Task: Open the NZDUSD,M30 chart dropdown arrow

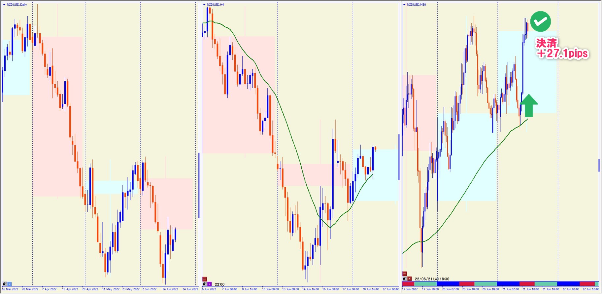Action: [404, 5]
